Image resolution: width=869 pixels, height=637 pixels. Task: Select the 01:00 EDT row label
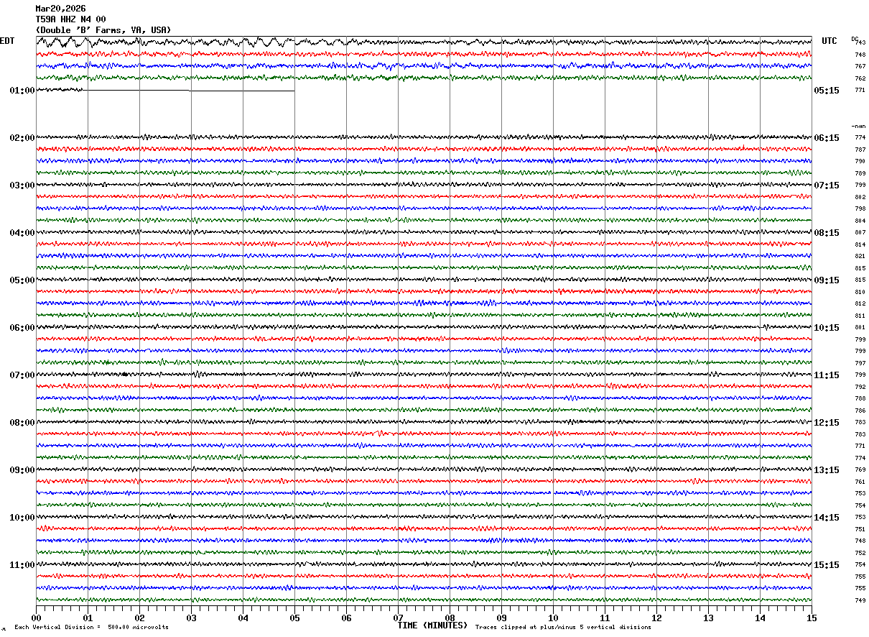pos(22,91)
